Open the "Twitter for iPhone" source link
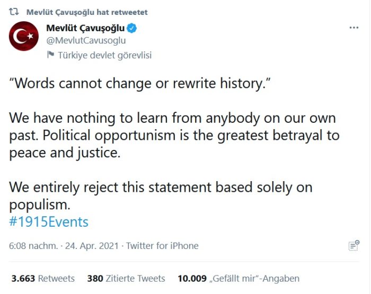371x294 pixels. tap(162, 246)
